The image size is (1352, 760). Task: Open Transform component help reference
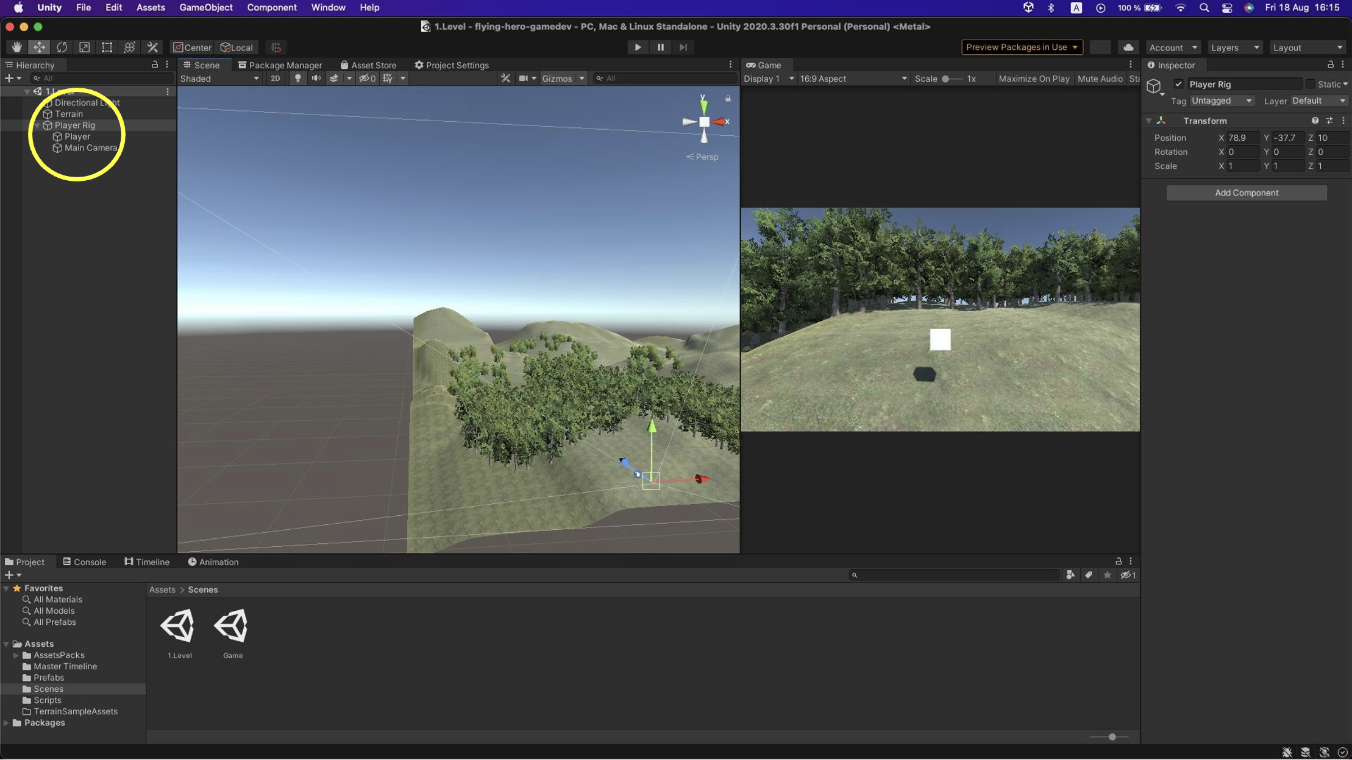[x=1315, y=121]
